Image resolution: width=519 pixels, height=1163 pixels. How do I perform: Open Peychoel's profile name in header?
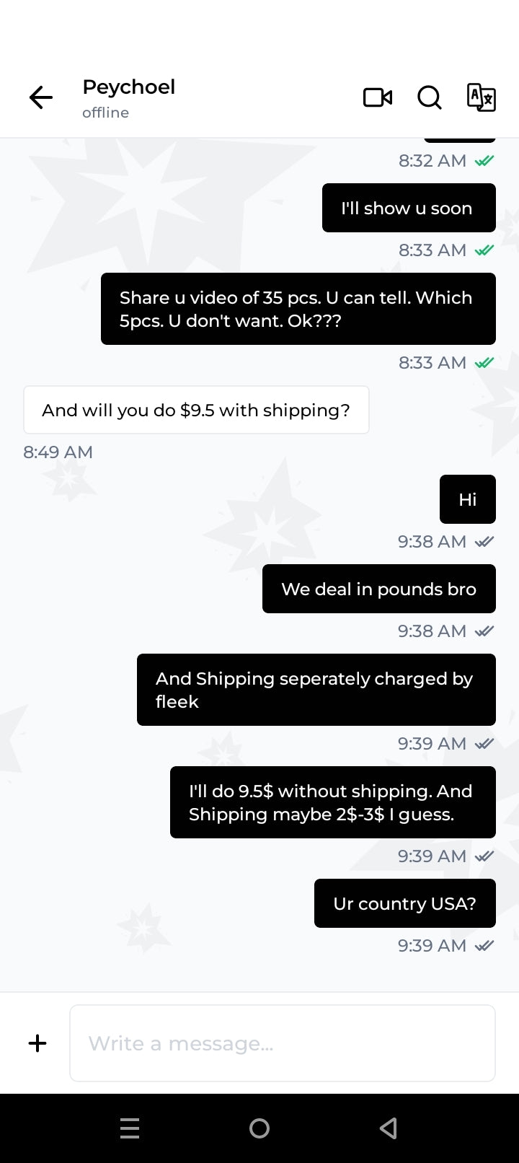click(129, 87)
